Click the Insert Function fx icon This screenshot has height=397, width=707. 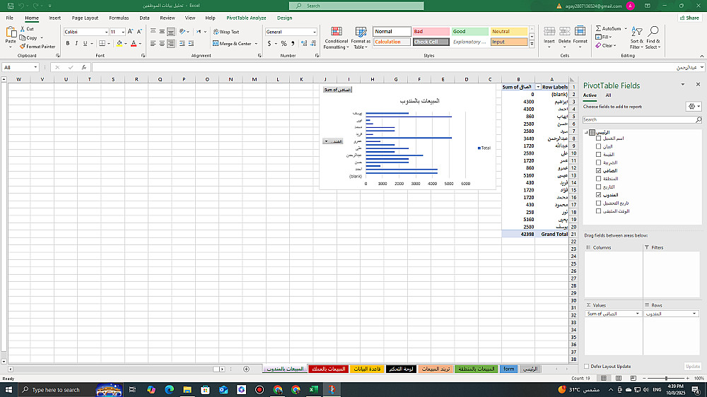(84, 67)
